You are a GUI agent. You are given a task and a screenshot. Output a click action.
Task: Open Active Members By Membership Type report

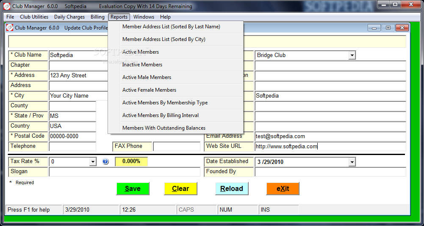point(181,103)
